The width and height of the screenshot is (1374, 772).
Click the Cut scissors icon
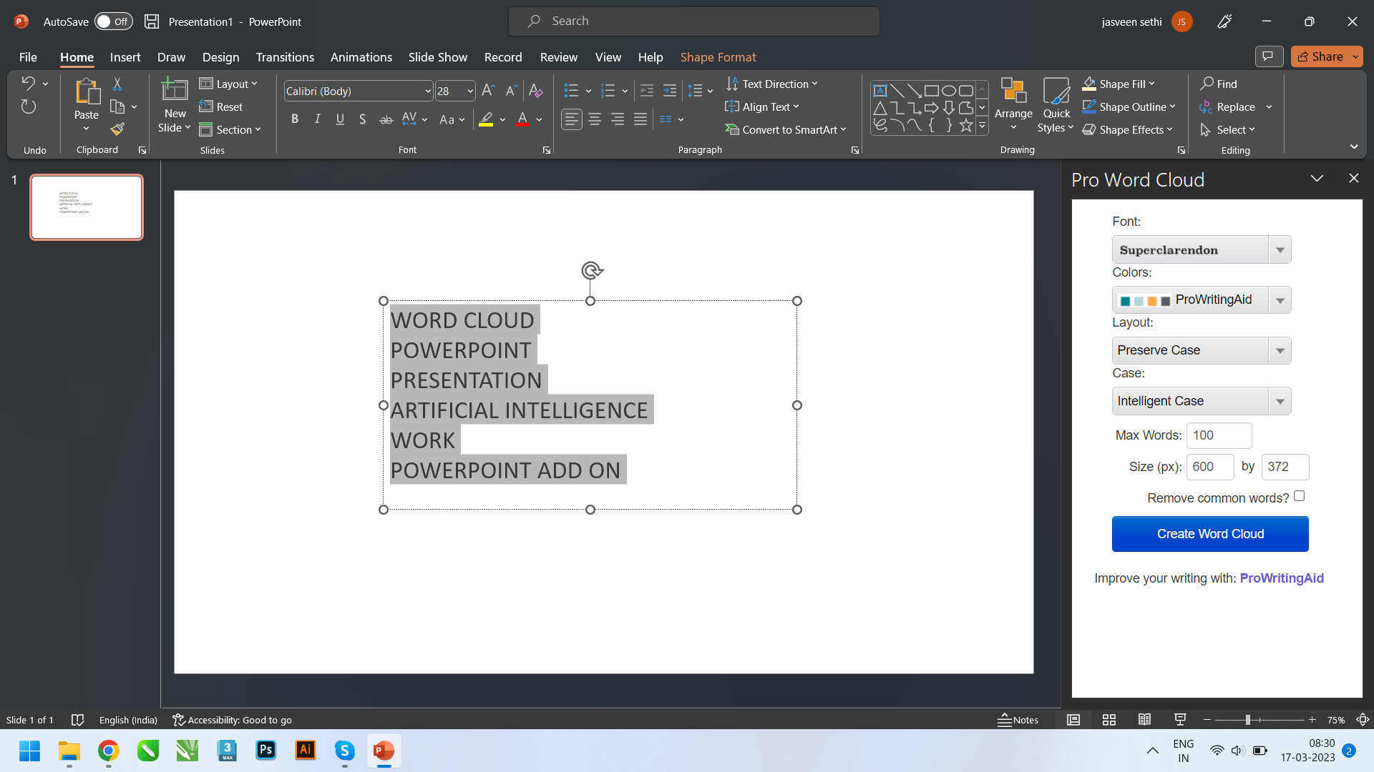(117, 84)
